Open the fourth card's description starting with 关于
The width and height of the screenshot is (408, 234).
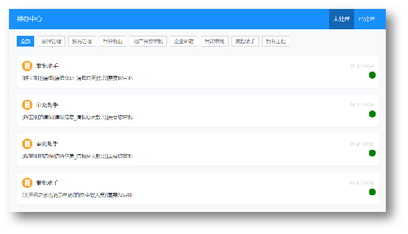point(77,195)
